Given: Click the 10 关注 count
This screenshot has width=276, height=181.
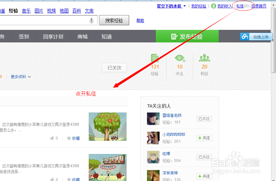Looking at the screenshot, I should [x=179, y=67].
